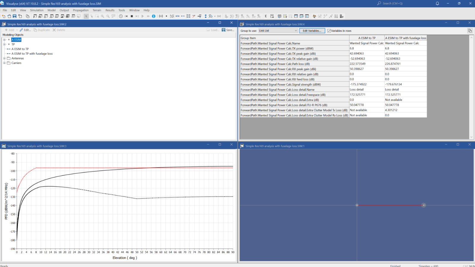Click the notification bell icon
Viewport: 475px width, 267px height.
[437, 4]
